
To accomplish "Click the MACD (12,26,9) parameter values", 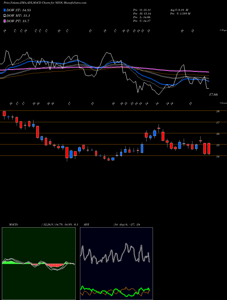I will point(59,225).
